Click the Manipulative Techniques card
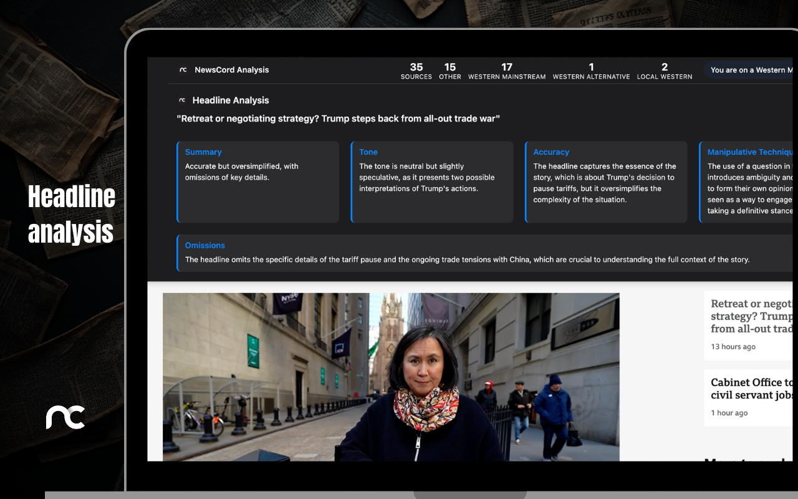The width and height of the screenshot is (798, 499). 746,182
